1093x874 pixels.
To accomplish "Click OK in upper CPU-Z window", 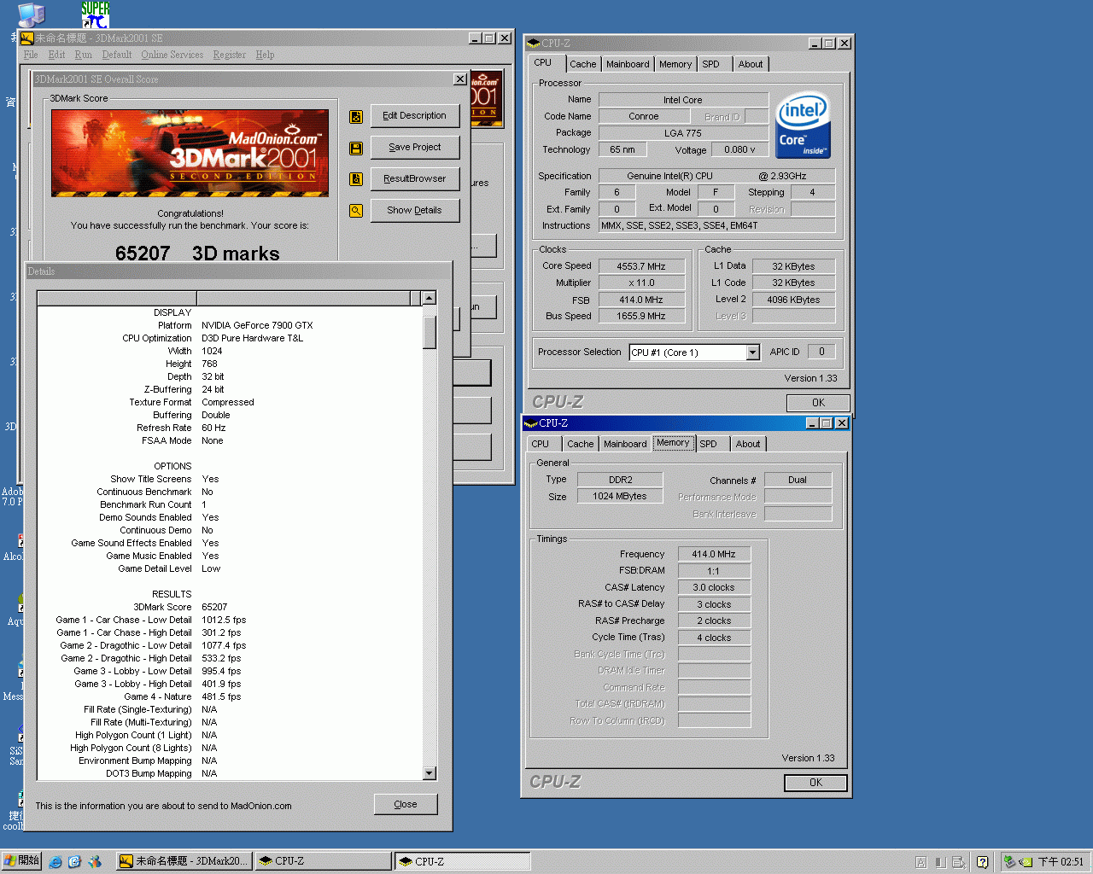I will (x=818, y=403).
